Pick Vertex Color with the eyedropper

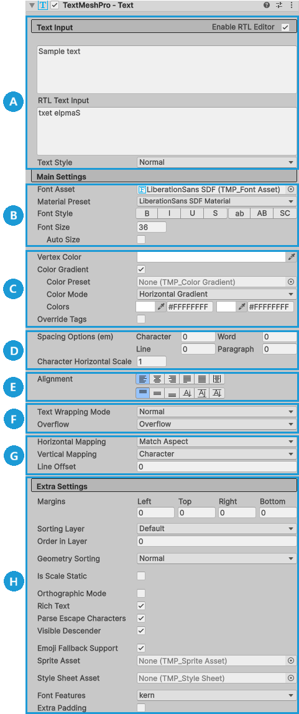coord(292,257)
